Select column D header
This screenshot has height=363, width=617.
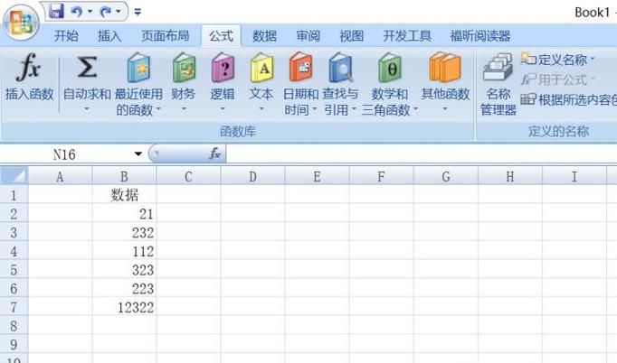pos(252,176)
